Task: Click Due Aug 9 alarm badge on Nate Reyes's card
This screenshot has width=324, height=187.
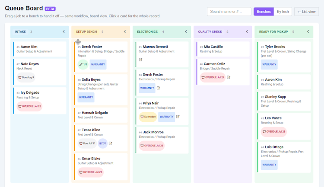Action: pyautogui.click(x=26, y=77)
